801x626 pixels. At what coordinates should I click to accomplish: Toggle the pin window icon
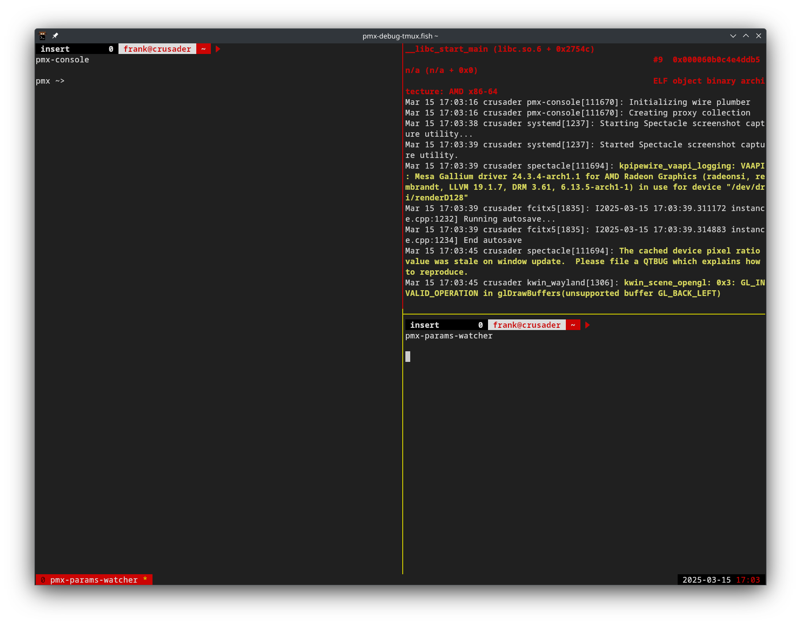(55, 36)
